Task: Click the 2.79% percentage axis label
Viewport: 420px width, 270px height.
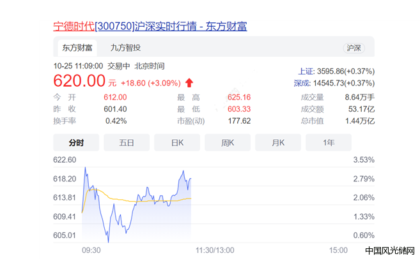Action: coord(364,179)
